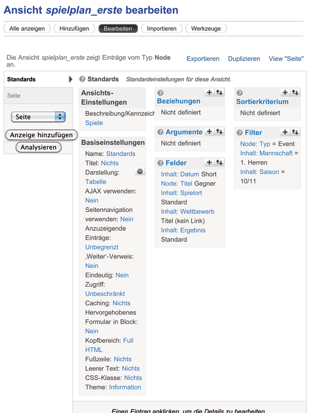The width and height of the screenshot is (311, 413).
Task: Switch to the Importieren tab
Action: (x=161, y=29)
